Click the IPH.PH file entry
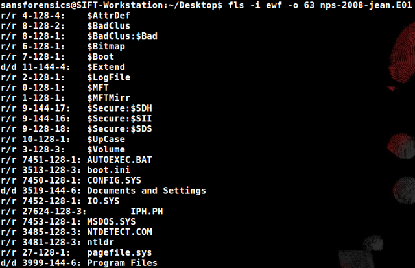415x268 pixels. pos(147,212)
